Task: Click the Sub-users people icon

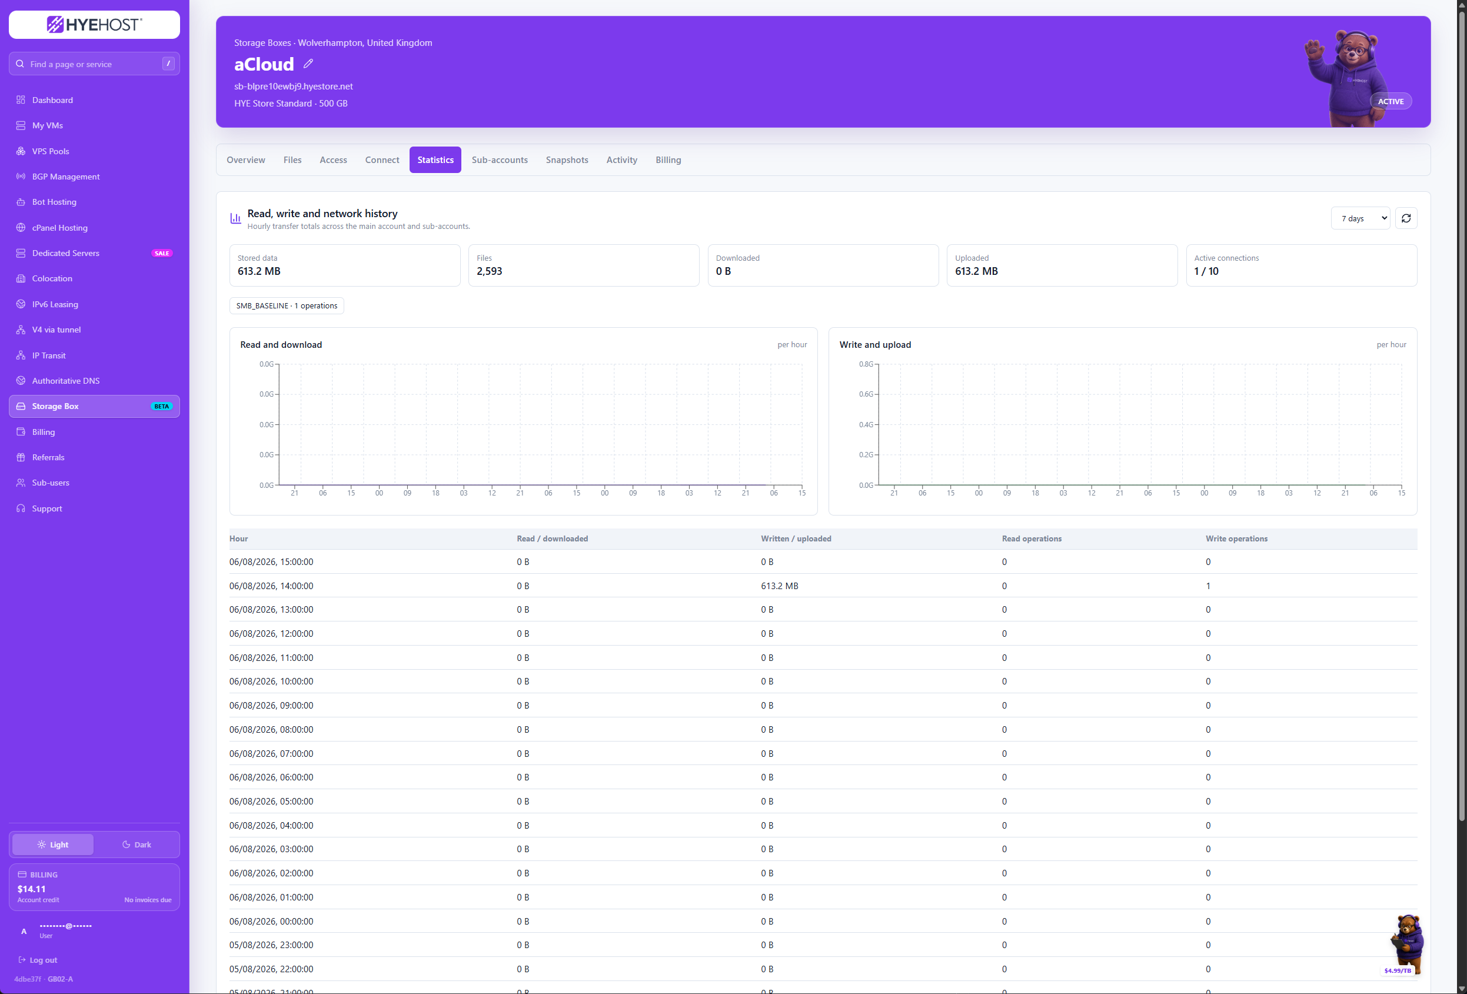Action: click(21, 483)
